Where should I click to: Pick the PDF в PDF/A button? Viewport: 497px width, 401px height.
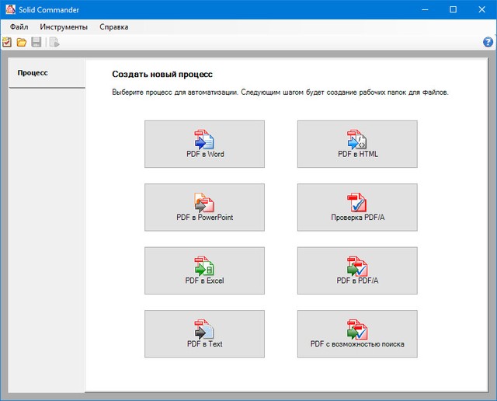click(x=357, y=270)
